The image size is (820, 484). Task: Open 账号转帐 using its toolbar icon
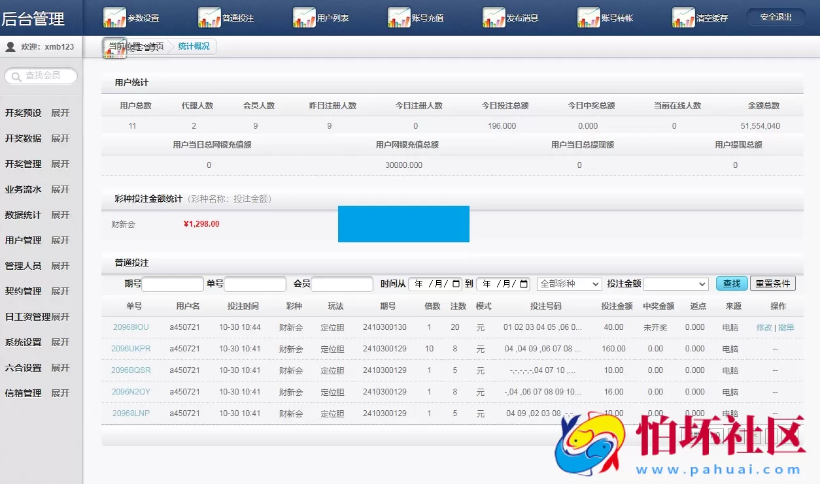tap(588, 16)
